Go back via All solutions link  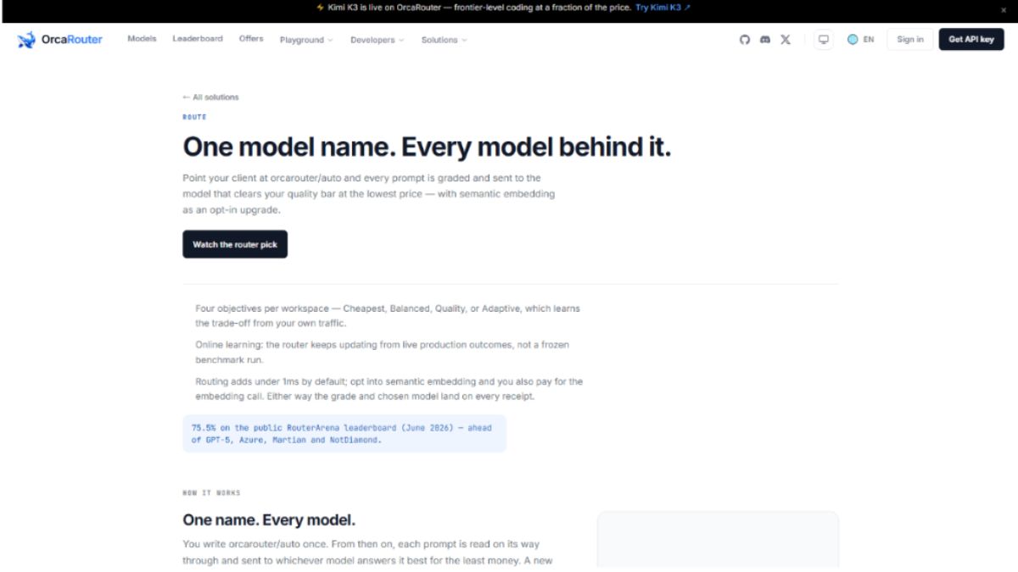[210, 97]
